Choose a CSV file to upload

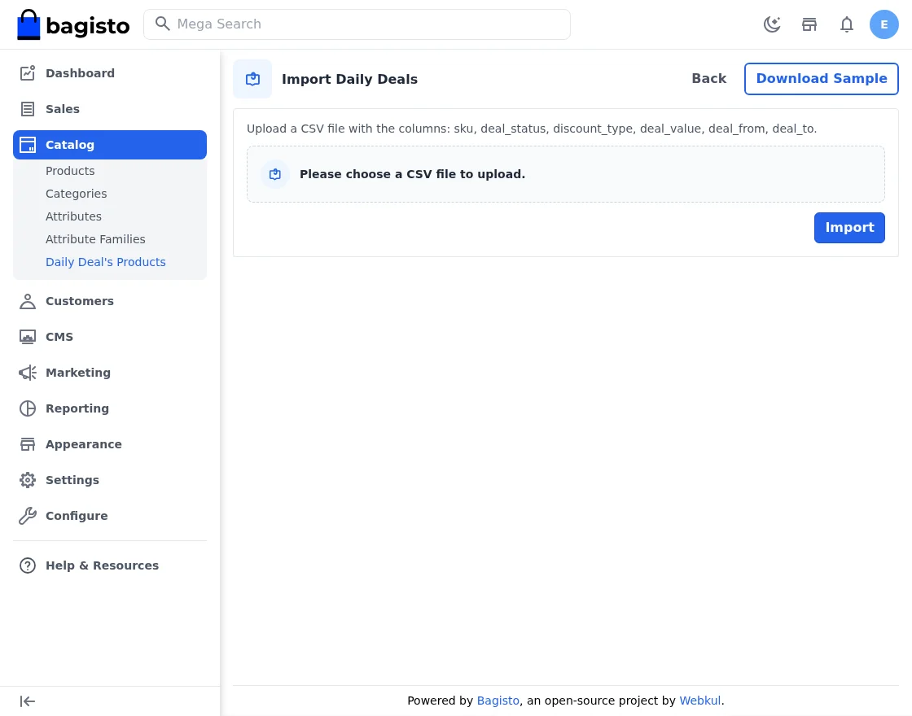[x=565, y=174]
